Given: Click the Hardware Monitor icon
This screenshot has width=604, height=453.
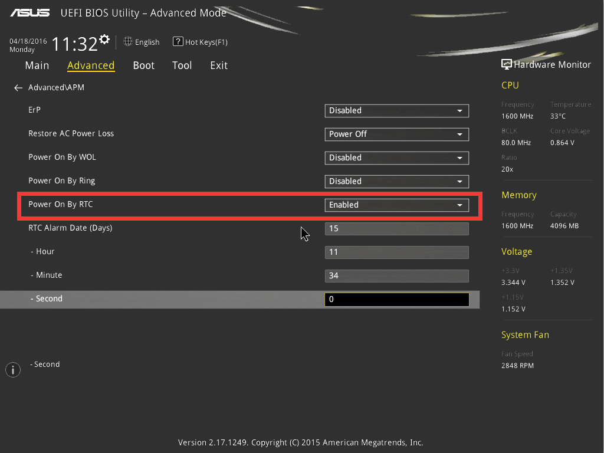Looking at the screenshot, I should pos(506,64).
